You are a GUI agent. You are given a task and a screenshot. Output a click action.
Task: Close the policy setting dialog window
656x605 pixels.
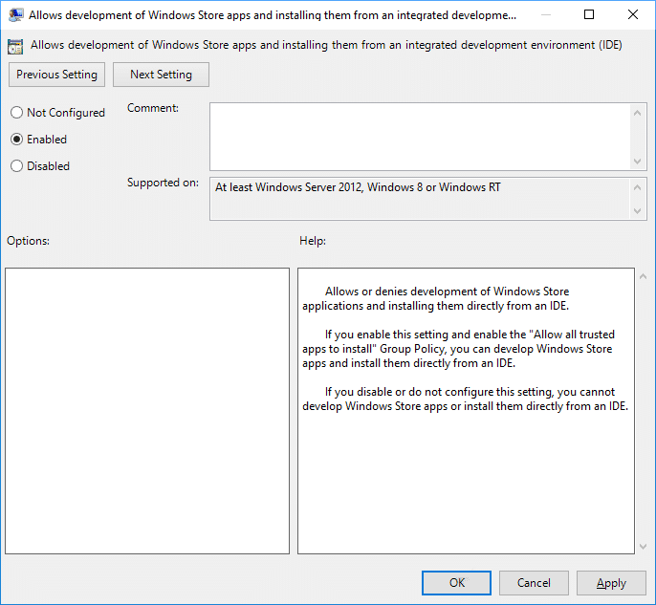[632, 15]
